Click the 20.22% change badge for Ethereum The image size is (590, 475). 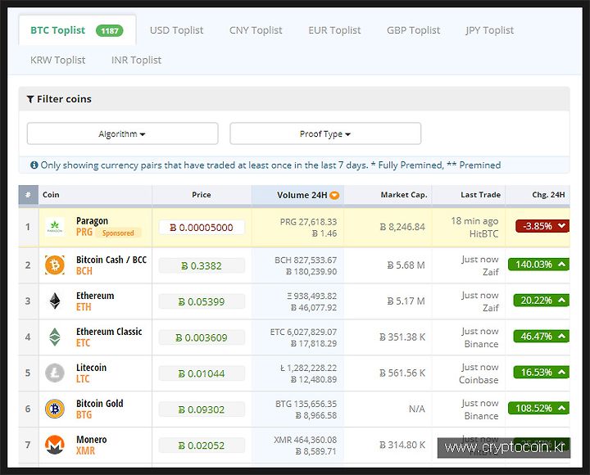click(541, 301)
